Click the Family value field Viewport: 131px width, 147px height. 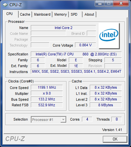pos(38,60)
